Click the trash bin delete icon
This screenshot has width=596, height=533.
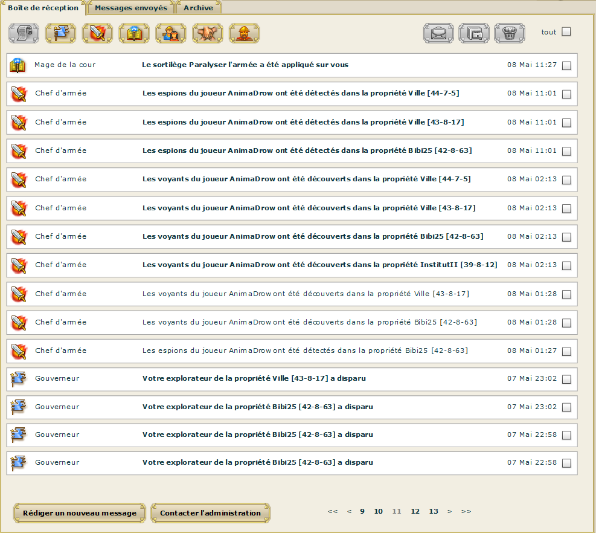(509, 33)
